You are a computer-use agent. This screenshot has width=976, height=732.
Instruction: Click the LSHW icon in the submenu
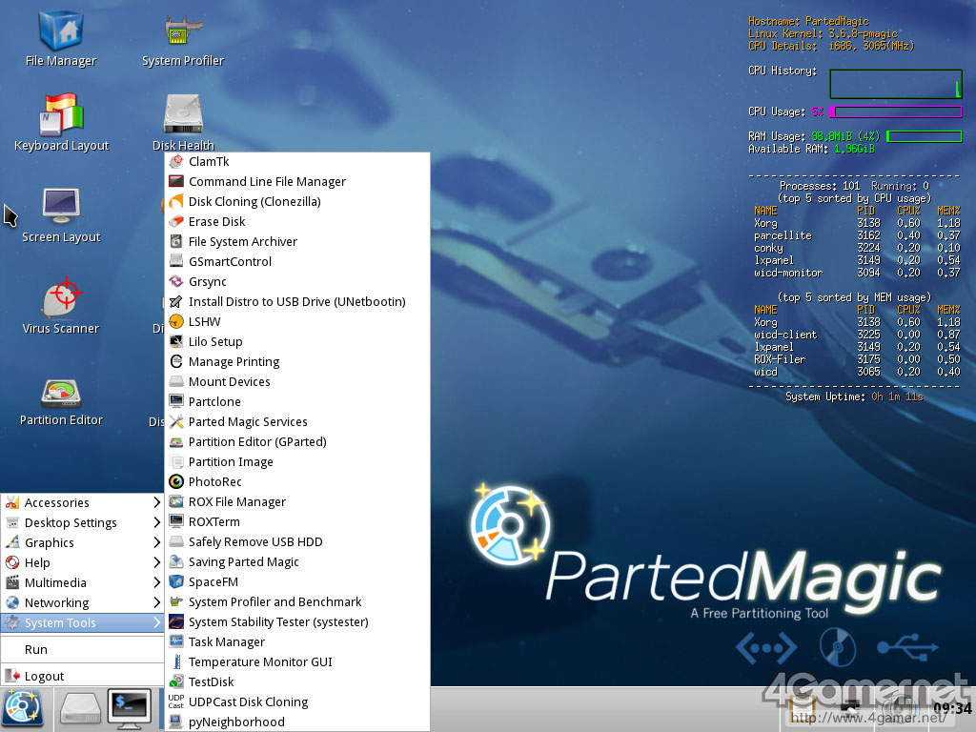176,322
